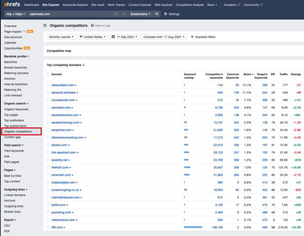Open Settings gear icon
The width and height of the screenshot is (304, 236).
(x=165, y=14)
